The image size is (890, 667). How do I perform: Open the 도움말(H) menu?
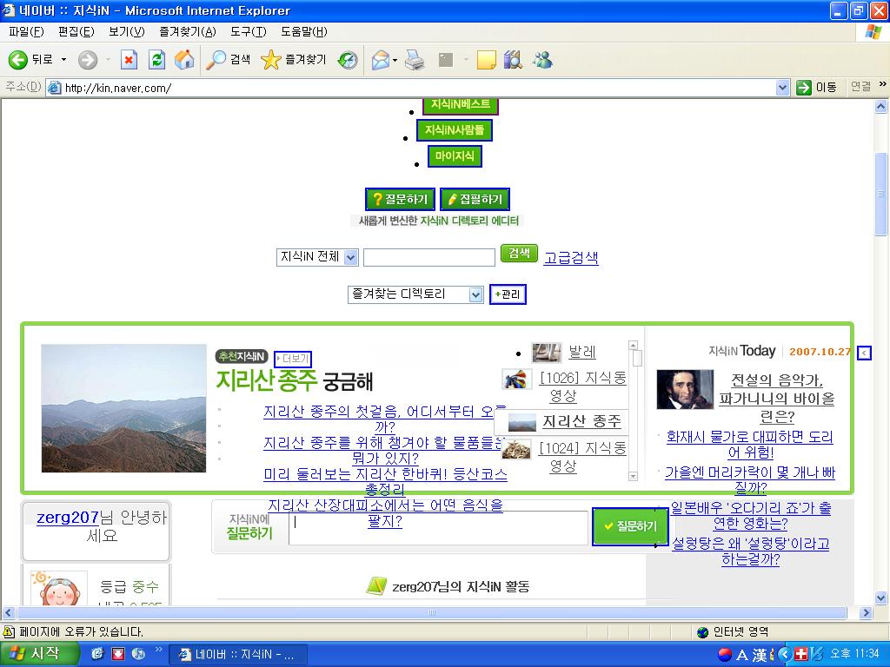click(303, 32)
